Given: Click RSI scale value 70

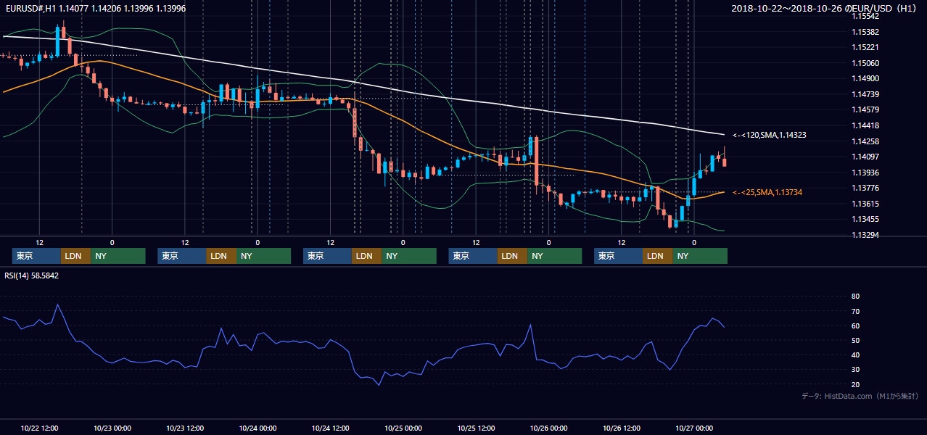Looking at the screenshot, I should tap(855, 311).
